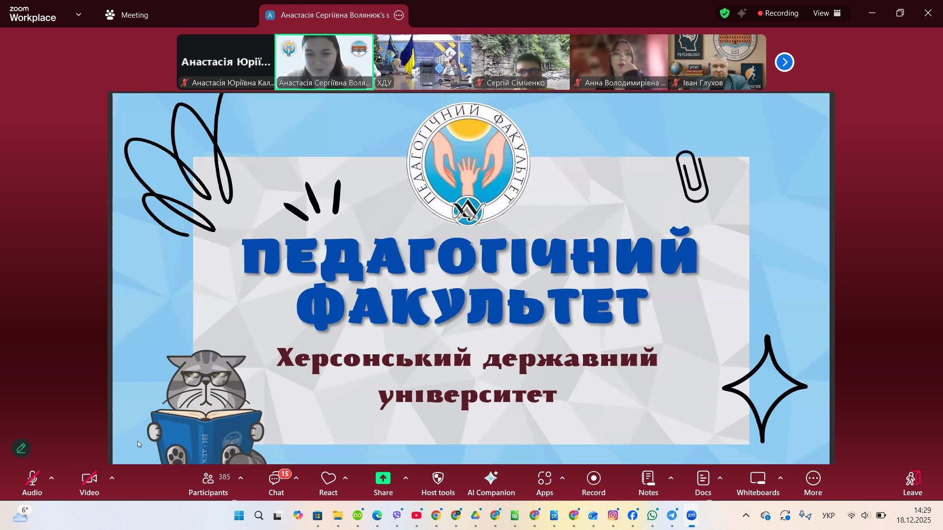
Task: Click the Record button in the toolbar
Action: (593, 483)
